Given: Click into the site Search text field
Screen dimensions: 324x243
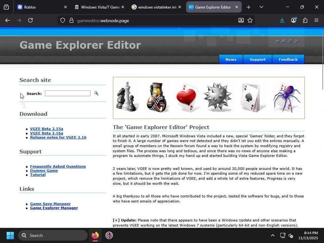Looking at the screenshot, I should pyautogui.click(x=68, y=93).
